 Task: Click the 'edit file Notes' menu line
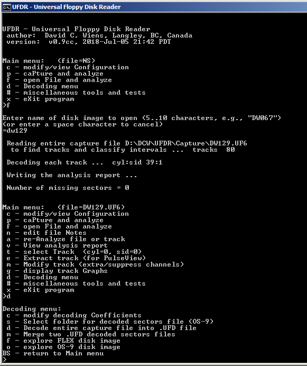click(x=46, y=233)
